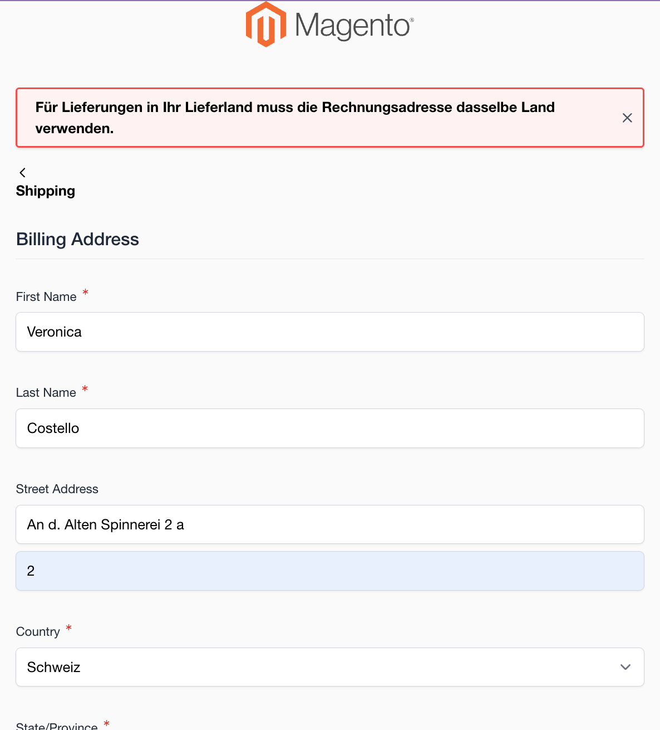Dismiss the red error alert with X

pyautogui.click(x=627, y=118)
